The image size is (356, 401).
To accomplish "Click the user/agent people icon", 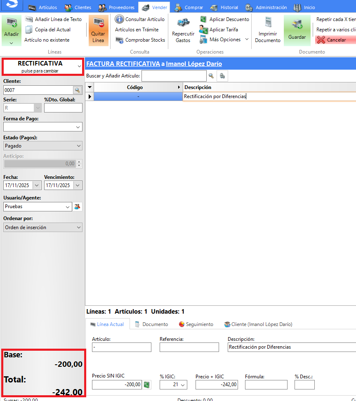I will [77, 206].
